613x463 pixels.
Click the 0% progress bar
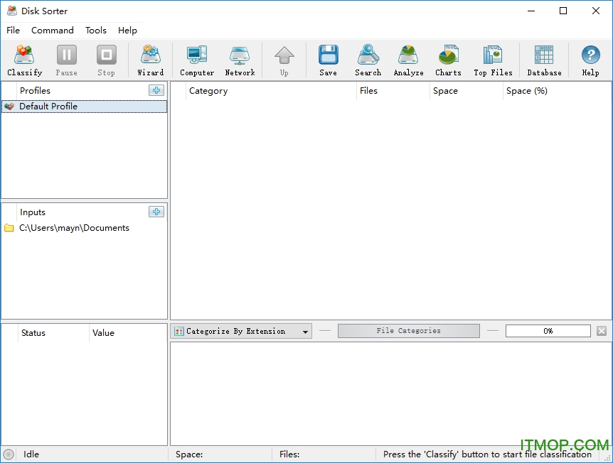548,331
